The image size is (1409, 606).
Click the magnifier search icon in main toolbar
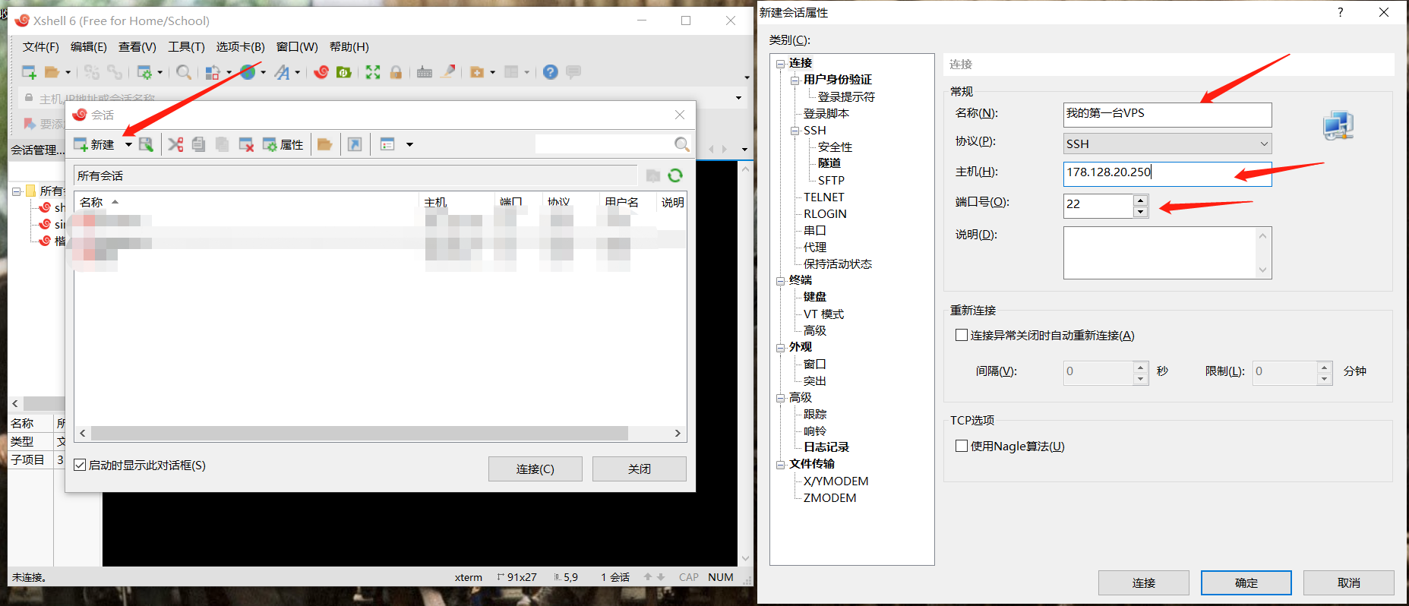pyautogui.click(x=183, y=72)
